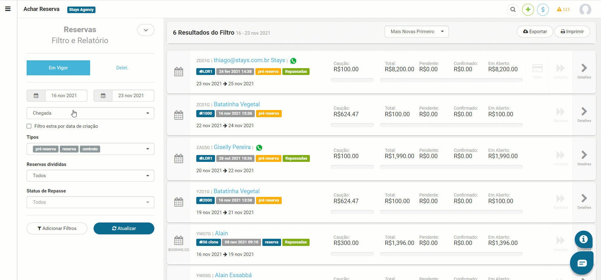Click the green plus add icon
Viewport: 601px width, 280px height.
pyautogui.click(x=528, y=9)
